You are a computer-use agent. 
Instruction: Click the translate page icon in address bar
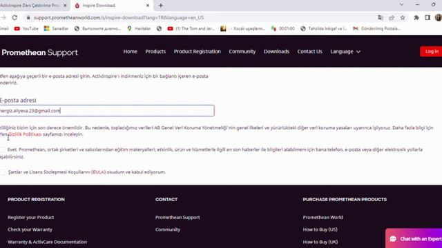(381, 18)
